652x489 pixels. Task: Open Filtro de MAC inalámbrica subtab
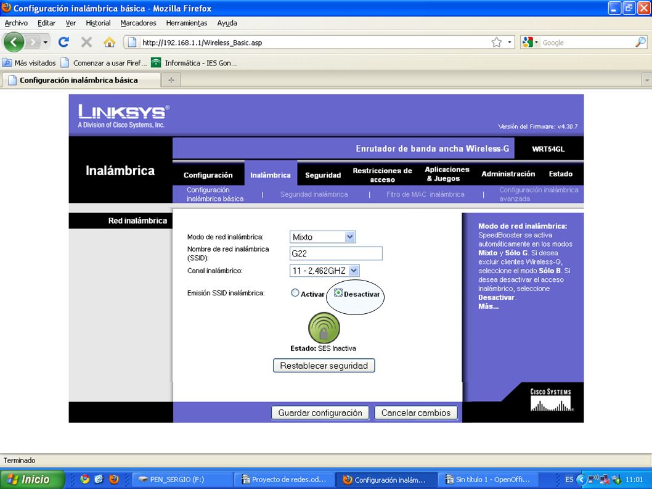(x=425, y=194)
